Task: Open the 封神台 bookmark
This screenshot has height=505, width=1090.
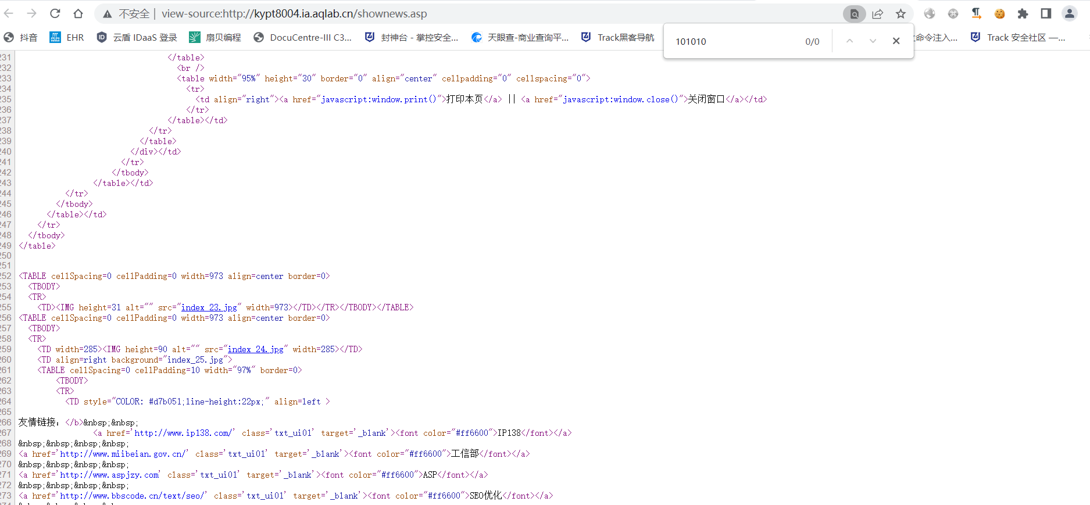Action: click(x=412, y=37)
